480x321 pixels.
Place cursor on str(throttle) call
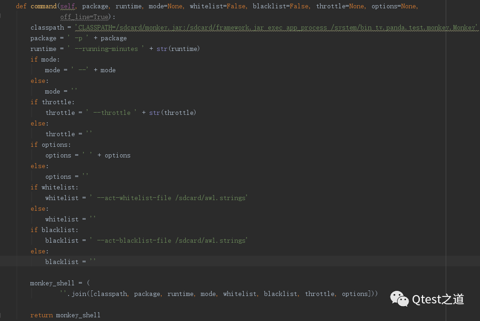(172, 113)
